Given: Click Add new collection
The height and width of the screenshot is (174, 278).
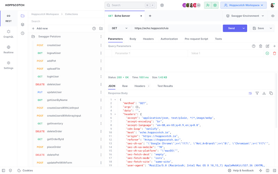Looking at the screenshot, I should [40, 29].
